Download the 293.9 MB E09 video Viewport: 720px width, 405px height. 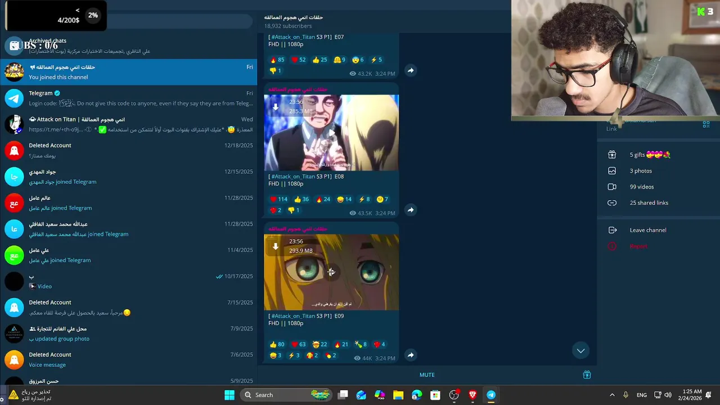(276, 246)
